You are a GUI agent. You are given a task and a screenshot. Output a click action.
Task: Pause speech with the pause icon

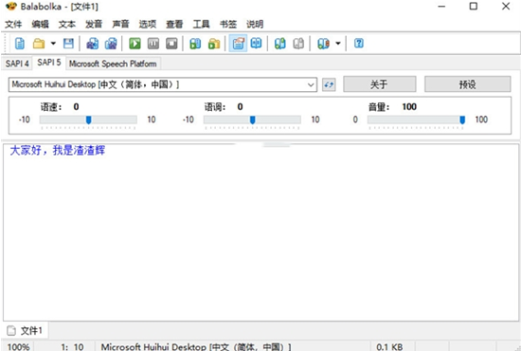pyautogui.click(x=153, y=44)
